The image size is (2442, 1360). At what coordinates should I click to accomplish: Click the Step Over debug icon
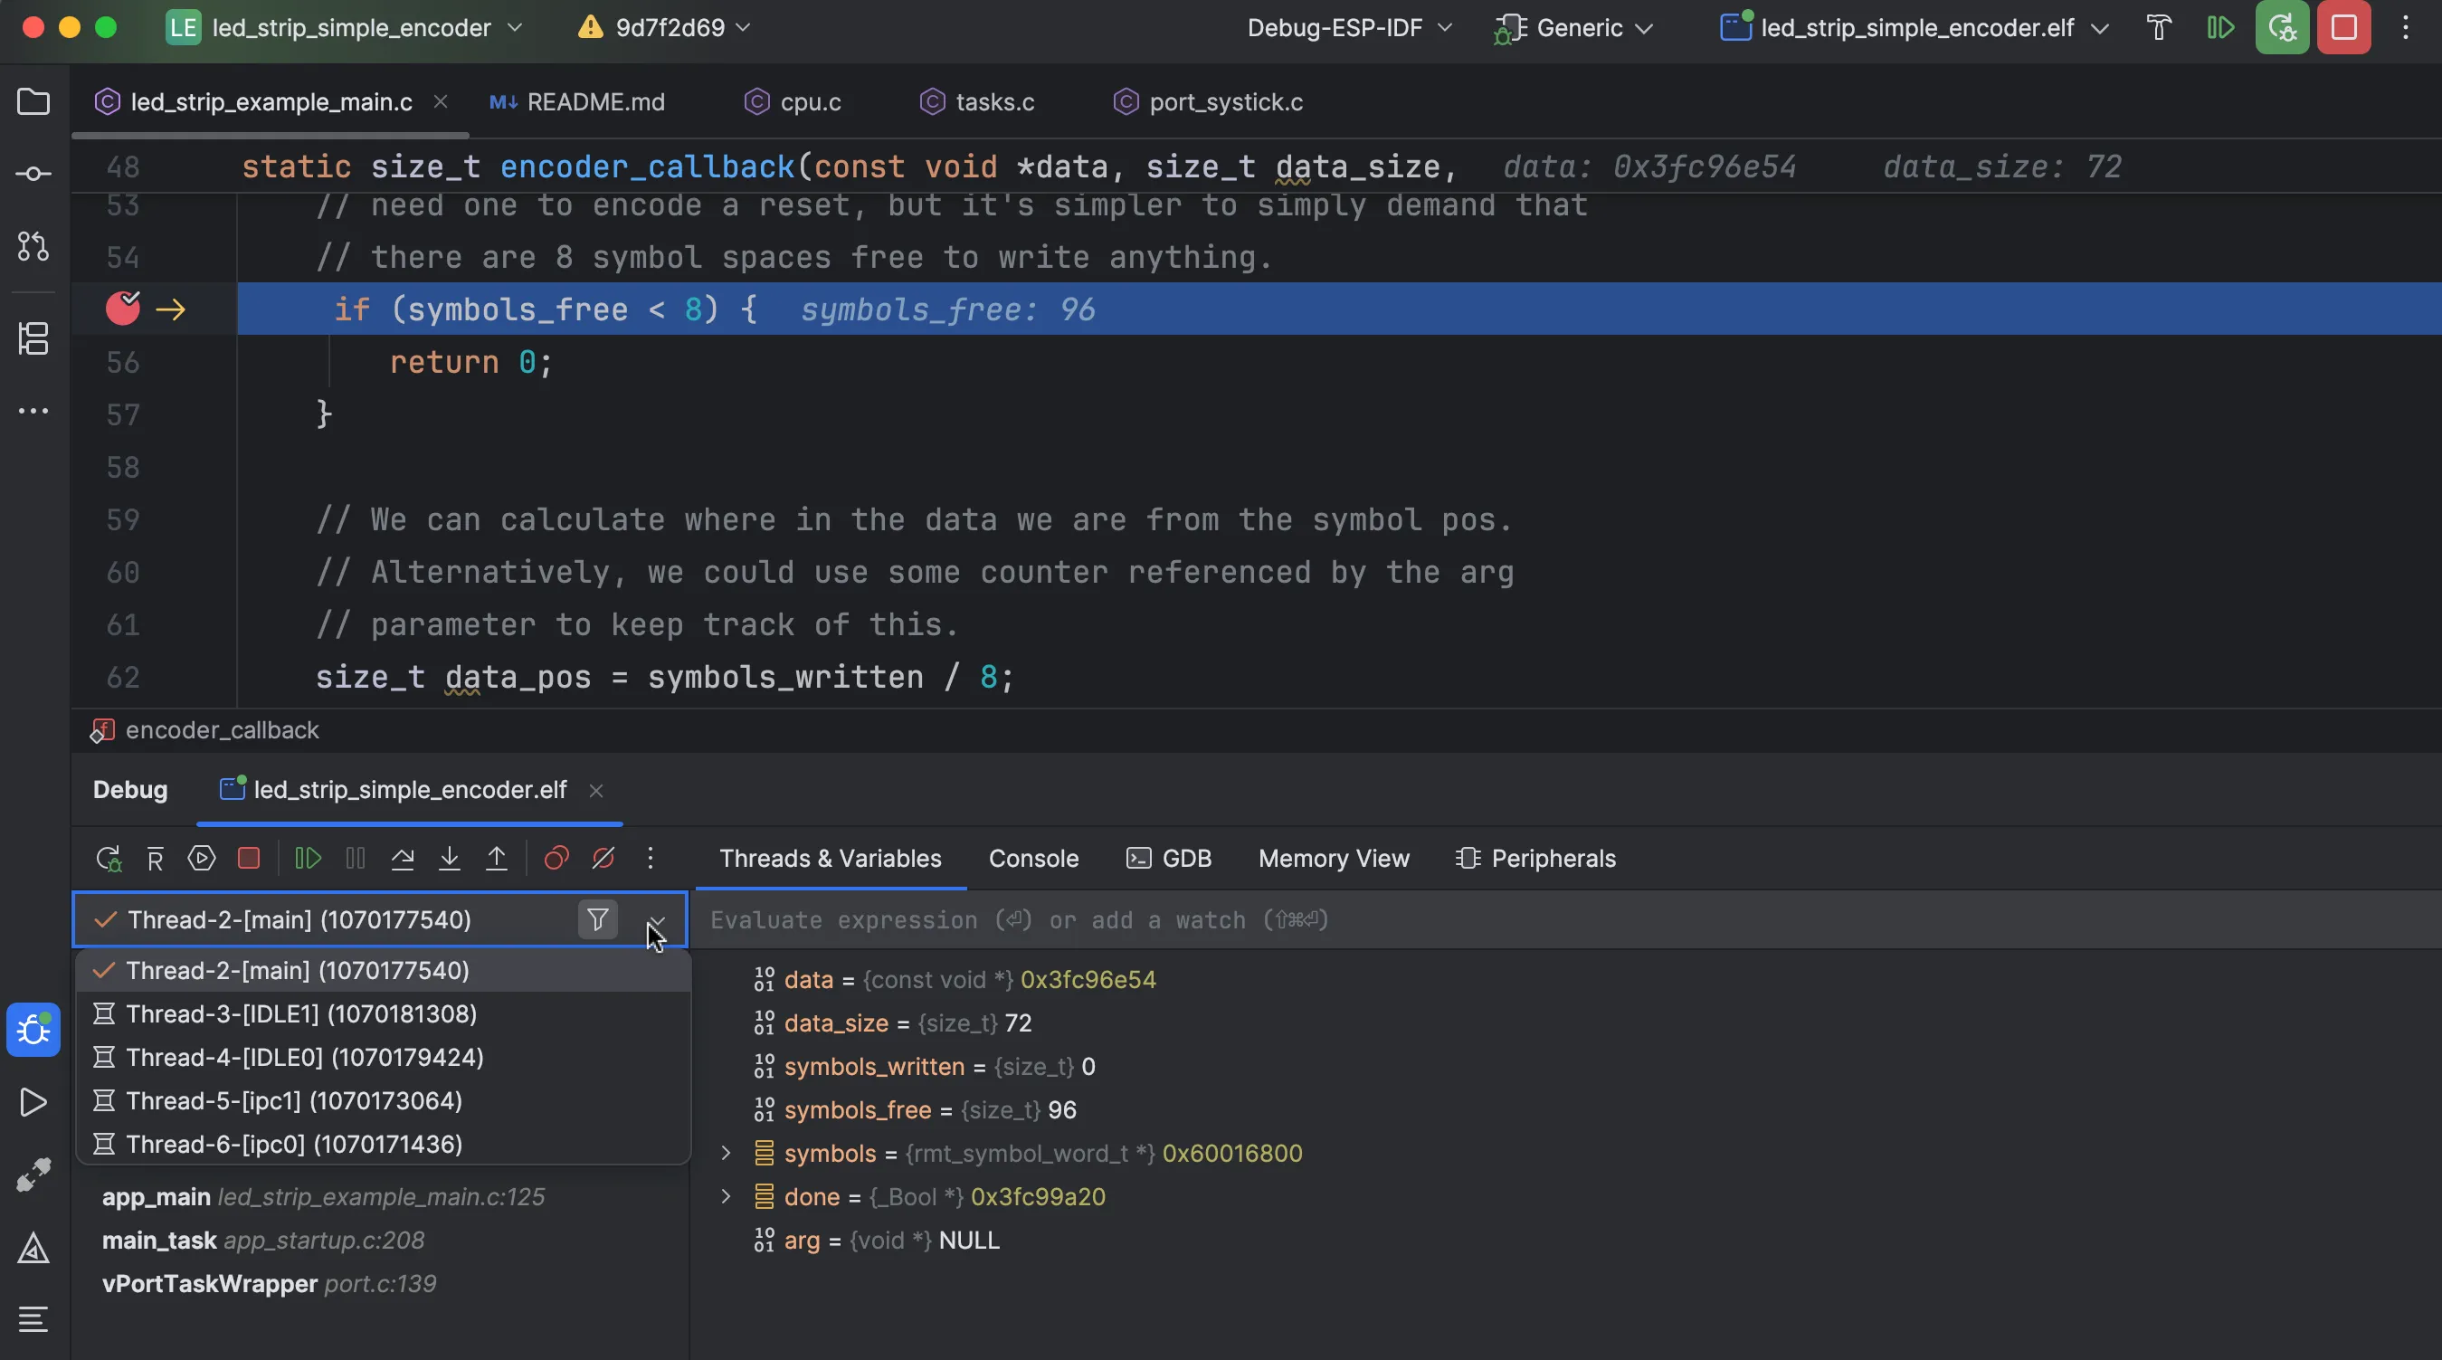coord(402,859)
